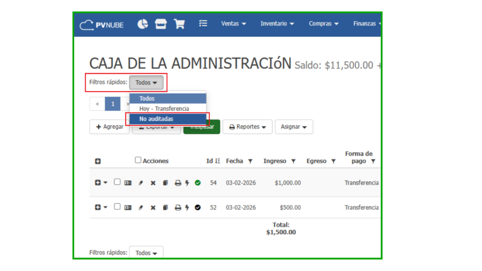This screenshot has width=482, height=271.
Task: Open the Ventas menu in navbar
Action: click(x=233, y=24)
